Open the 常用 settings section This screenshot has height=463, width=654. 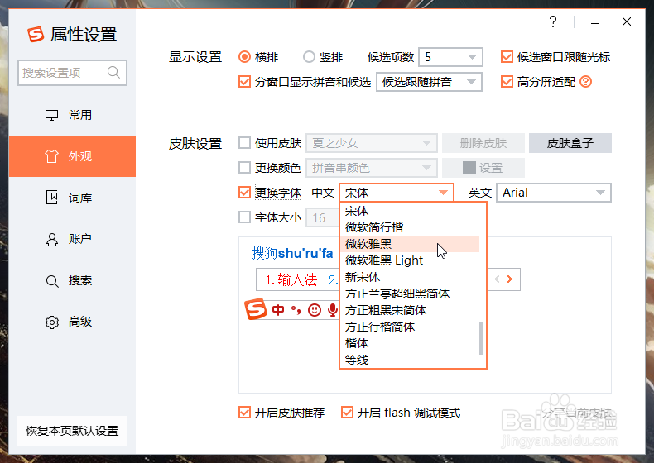click(72, 115)
